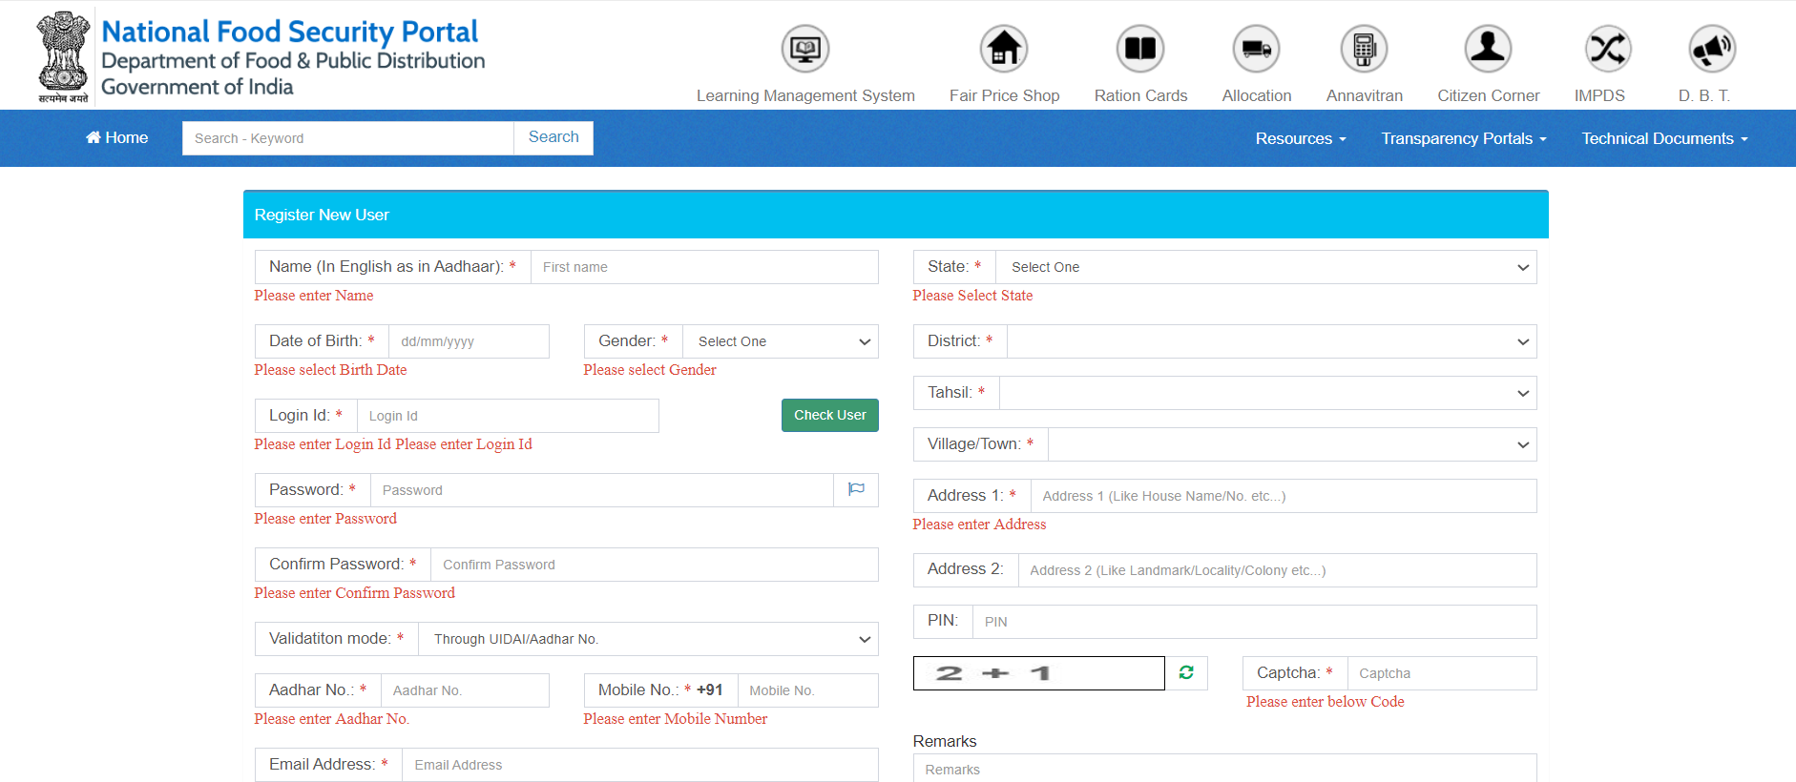Expand the Transparency Portals menu
The width and height of the screenshot is (1796, 782).
(x=1463, y=138)
